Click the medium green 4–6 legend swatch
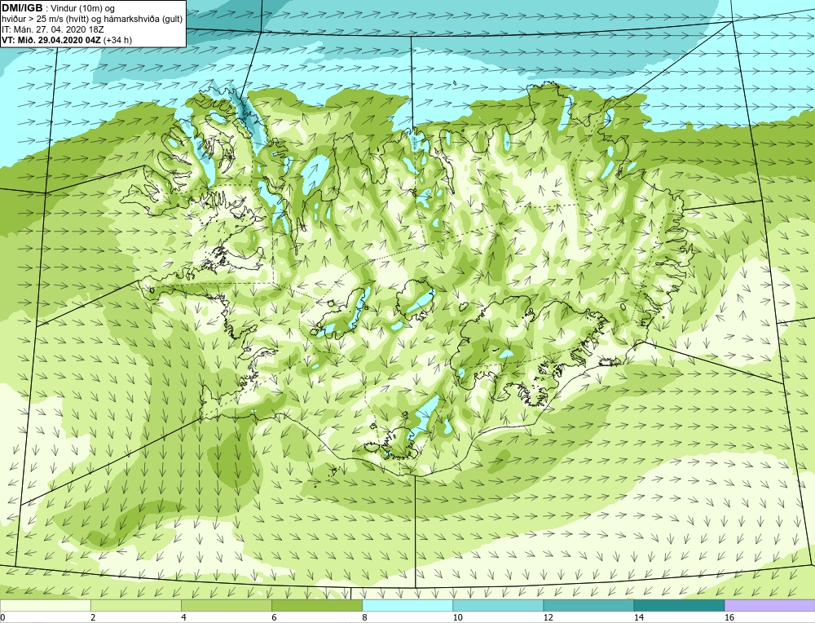This screenshot has height=623, width=815. [x=227, y=605]
